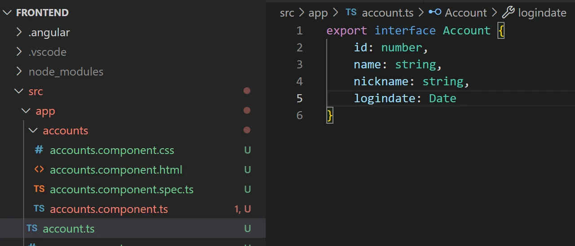Click the '1, U' badge on accounts.component.ts
The image size is (575, 246).
click(243, 209)
